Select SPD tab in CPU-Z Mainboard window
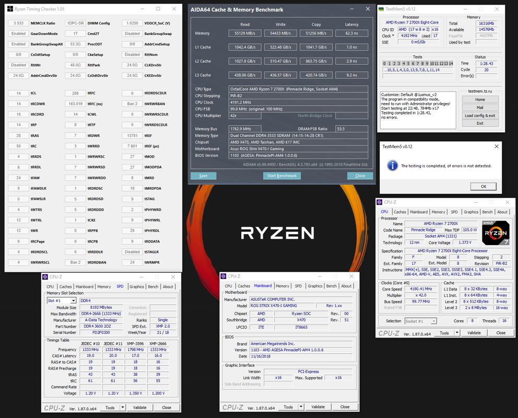The image size is (518, 418). click(x=298, y=286)
